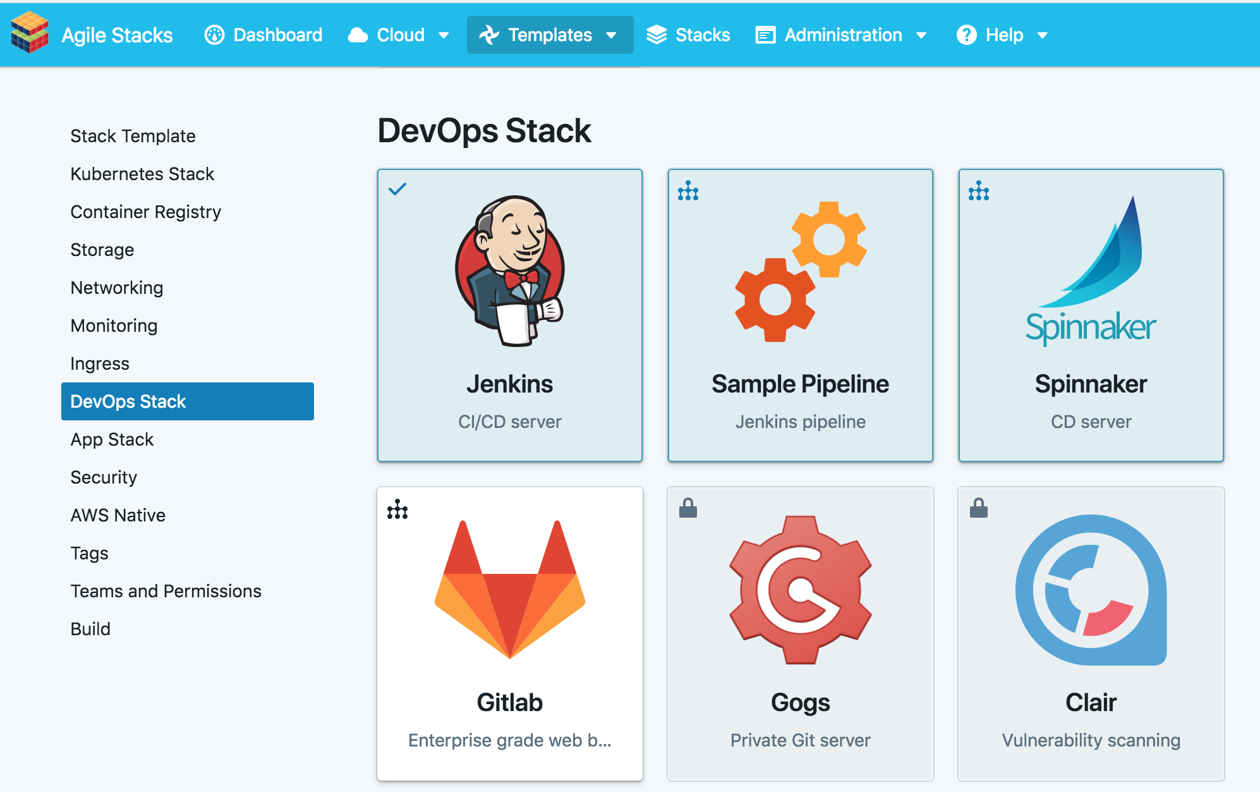Toggle the Jenkins selected checkmark

[397, 189]
